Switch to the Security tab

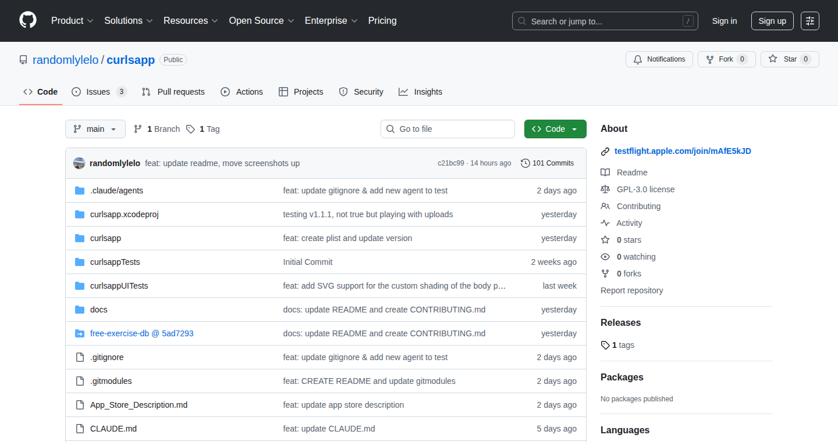click(361, 92)
